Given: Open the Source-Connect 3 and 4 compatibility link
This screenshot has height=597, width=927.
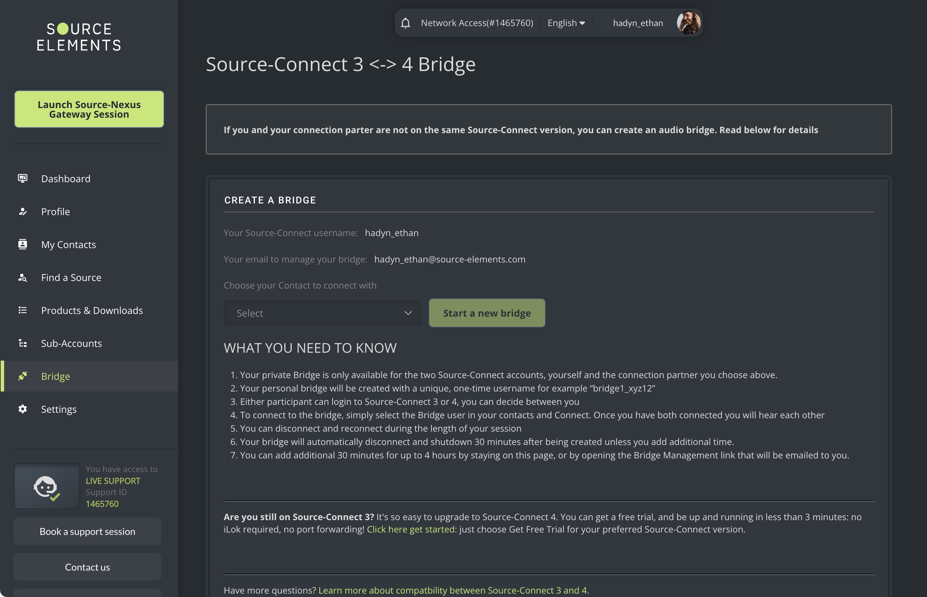Looking at the screenshot, I should 452,590.
